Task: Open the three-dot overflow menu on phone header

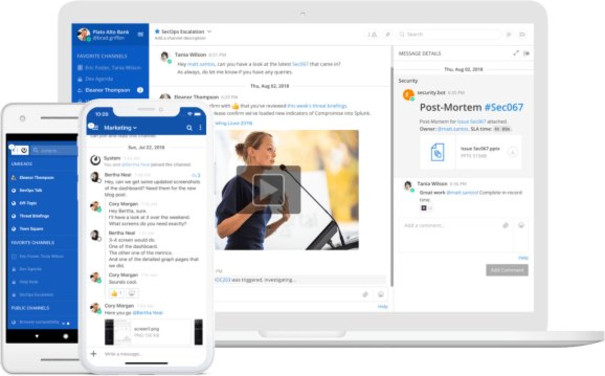Action: coord(200,128)
